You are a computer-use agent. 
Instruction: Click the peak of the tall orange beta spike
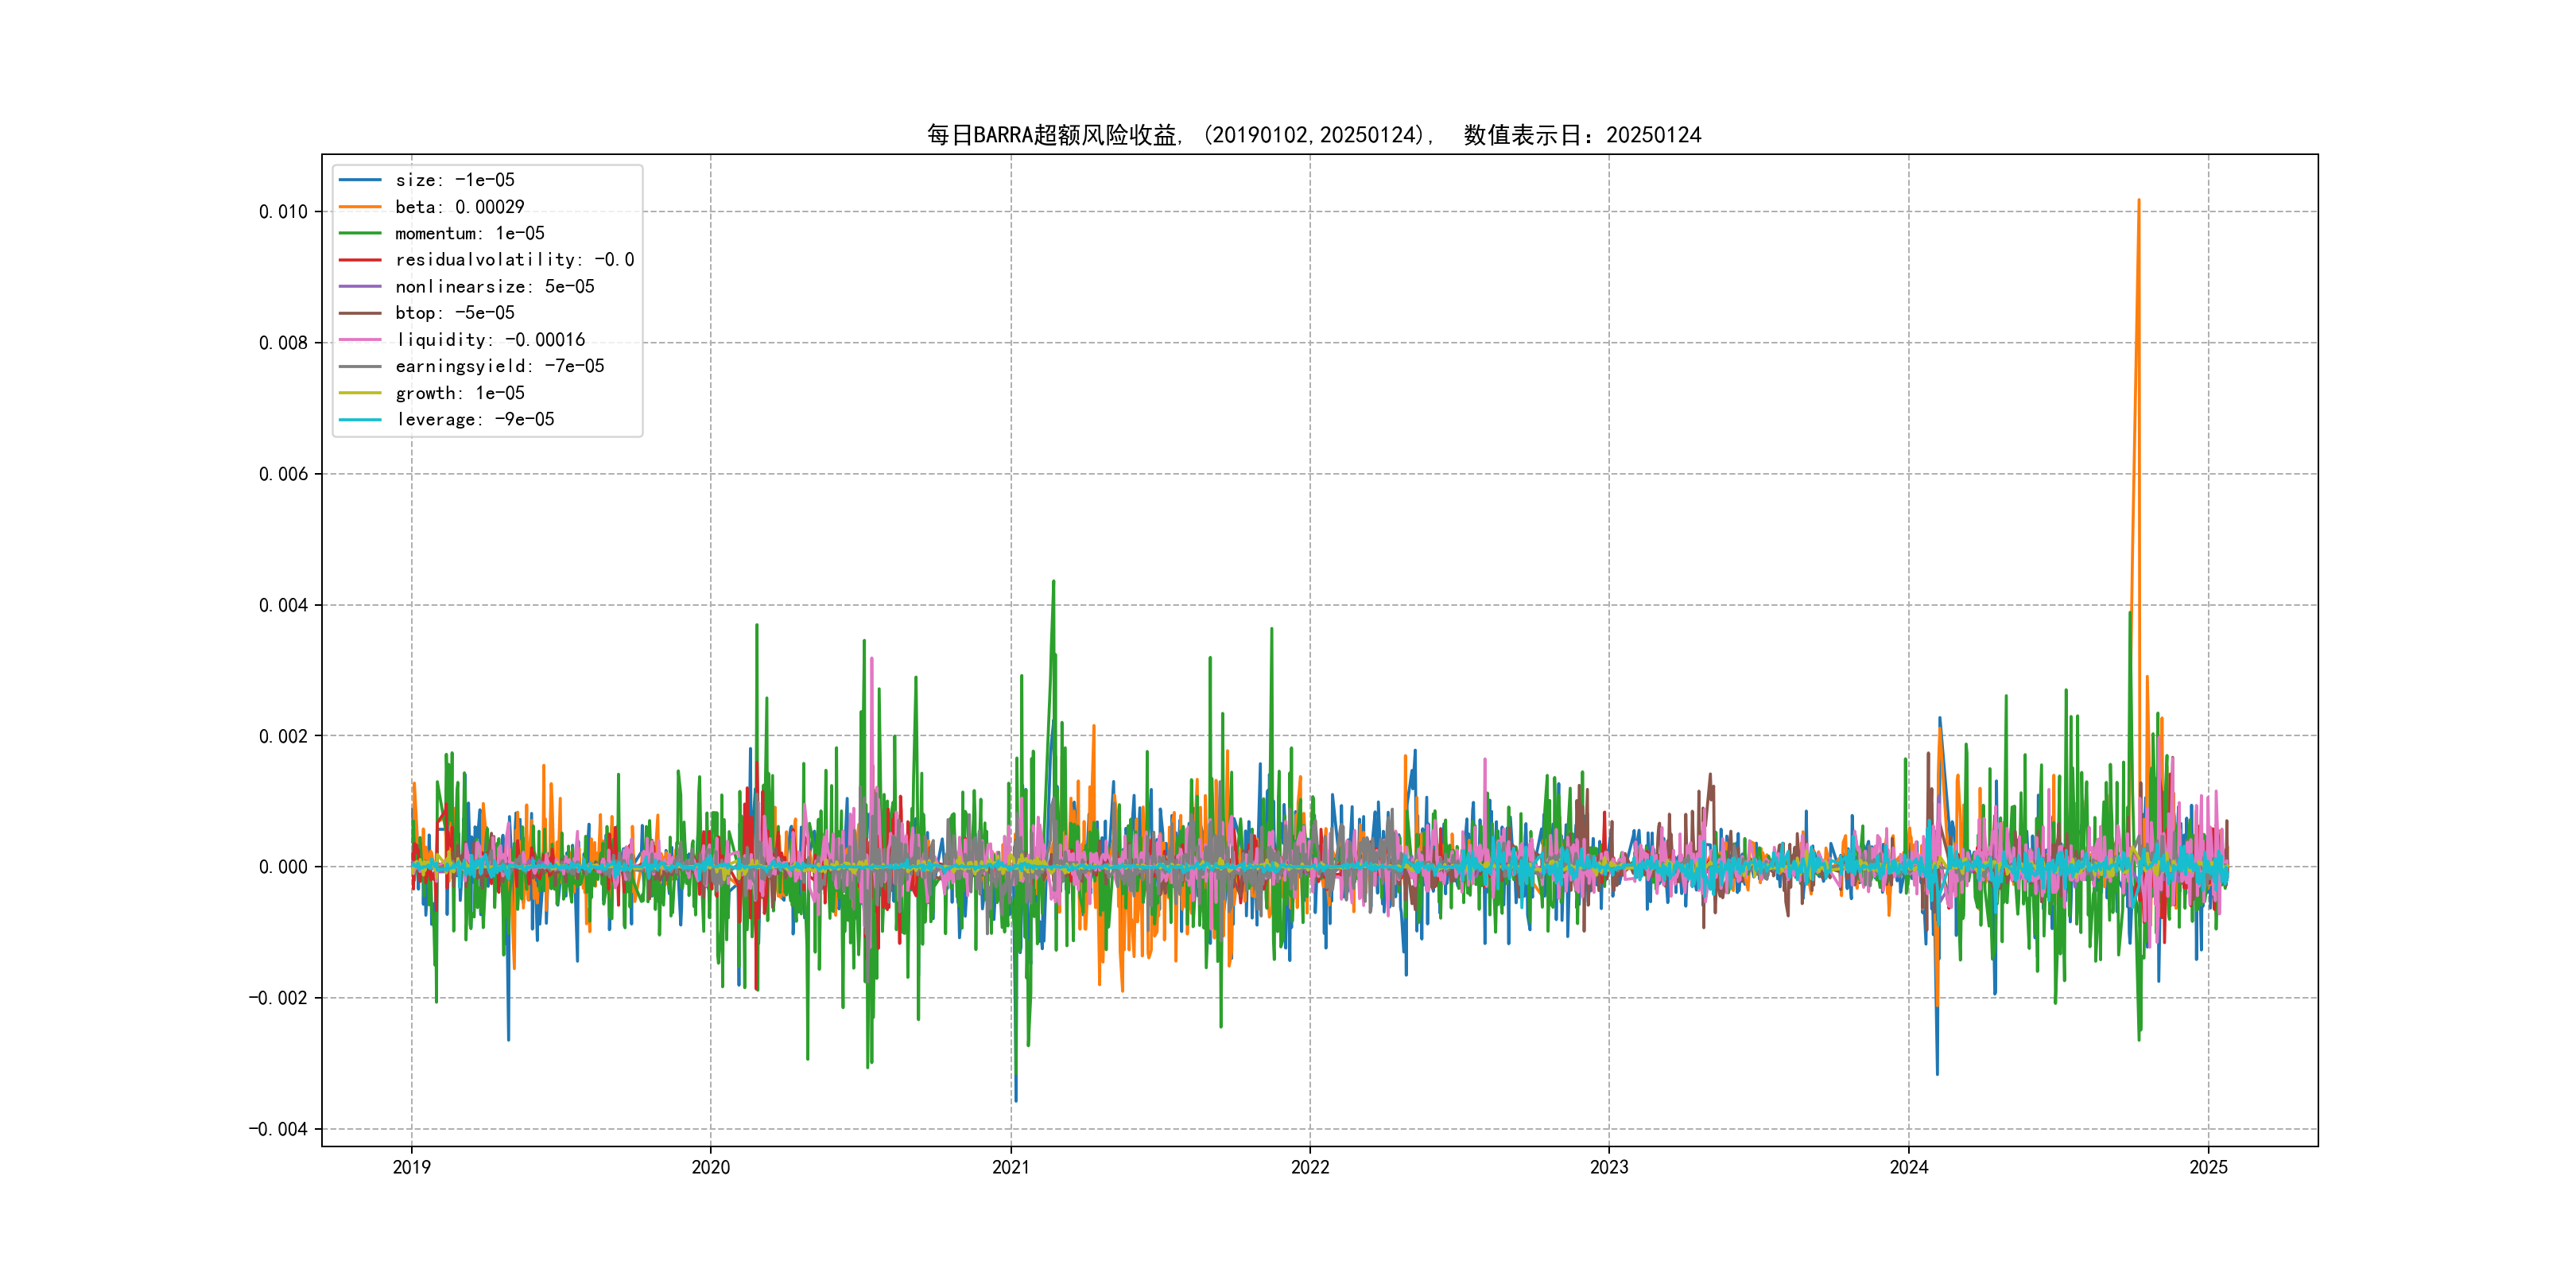point(2139,201)
